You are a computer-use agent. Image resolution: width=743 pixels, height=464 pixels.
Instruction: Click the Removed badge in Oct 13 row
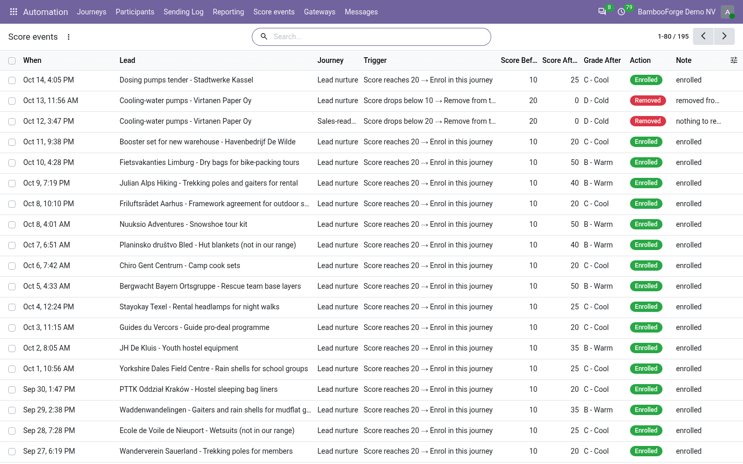click(648, 101)
